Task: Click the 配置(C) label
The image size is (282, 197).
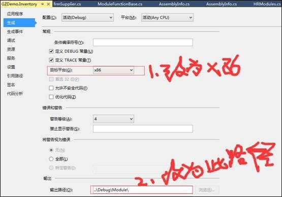Action: [49, 17]
